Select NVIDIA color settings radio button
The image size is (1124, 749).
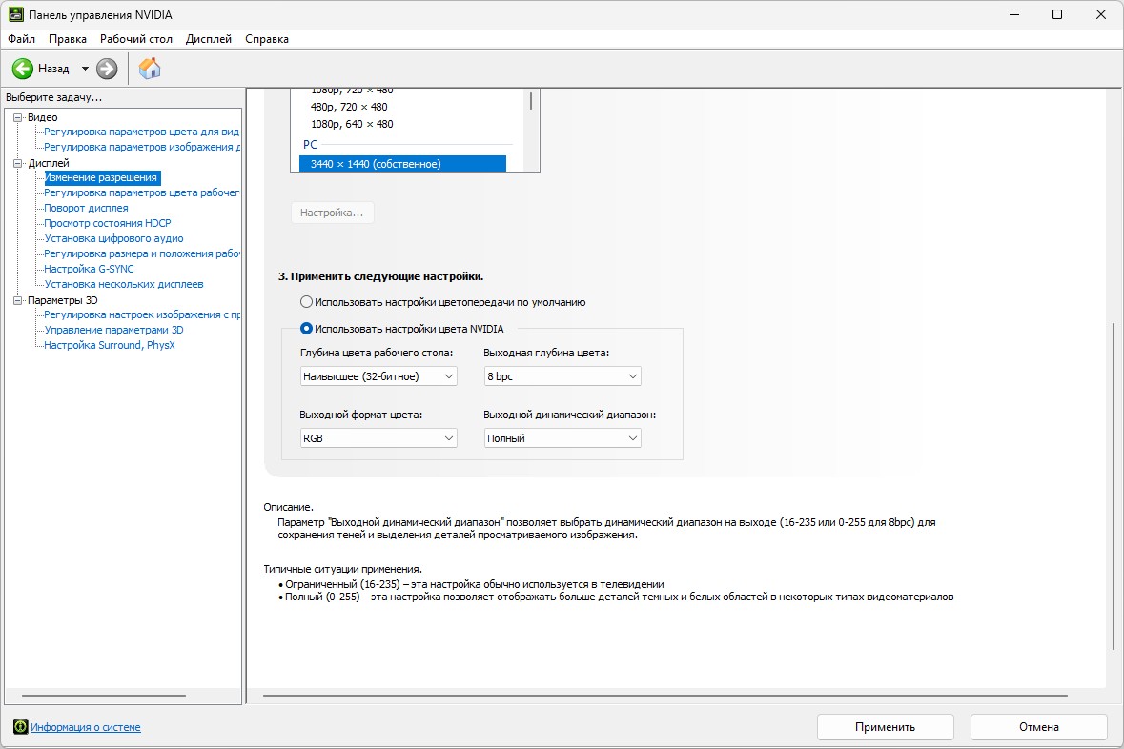[x=306, y=329]
